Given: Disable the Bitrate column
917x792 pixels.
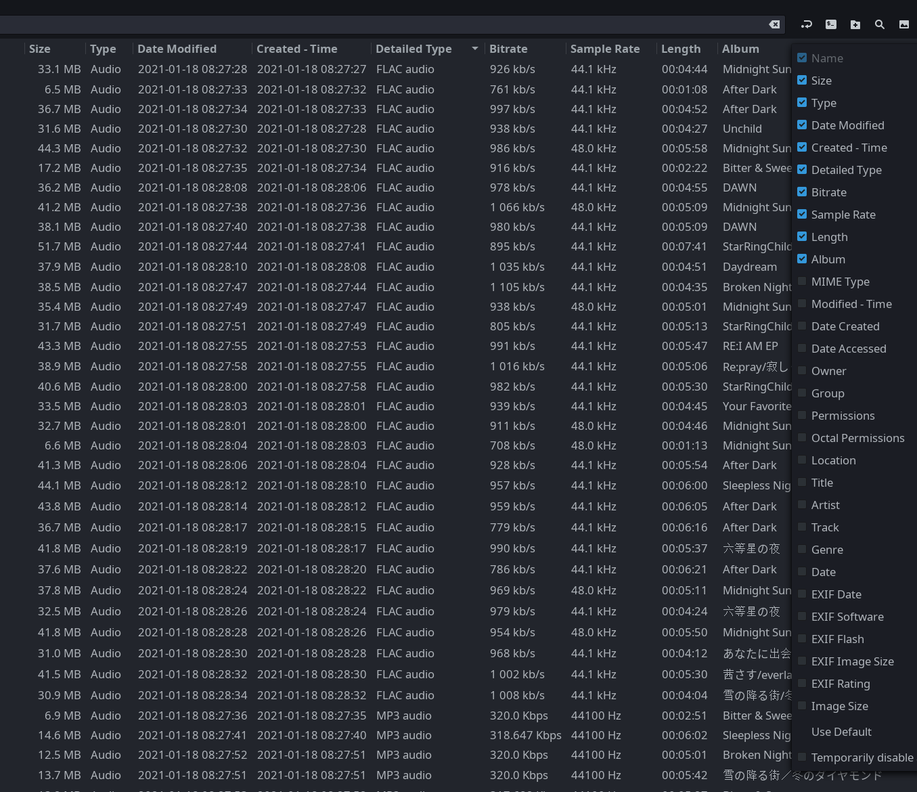Looking at the screenshot, I should (x=802, y=192).
